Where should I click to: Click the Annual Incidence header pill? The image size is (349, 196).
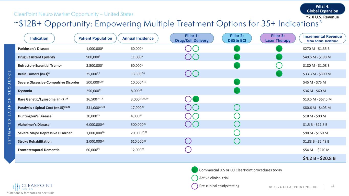[138, 38]
